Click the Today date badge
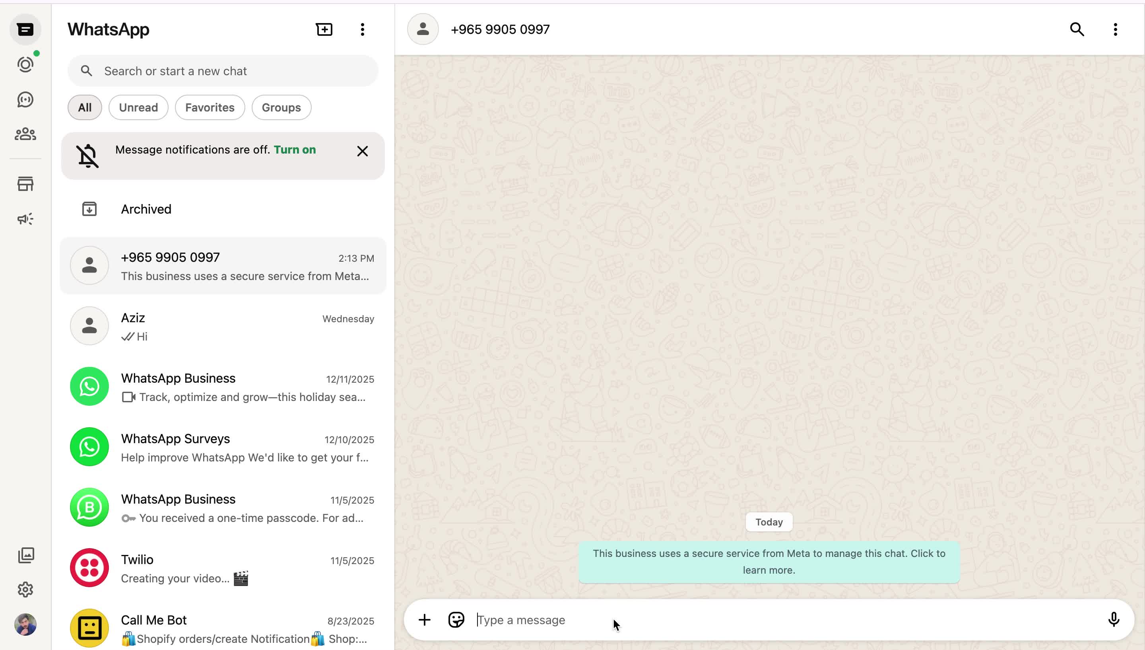Image resolution: width=1145 pixels, height=650 pixels. coord(769,522)
